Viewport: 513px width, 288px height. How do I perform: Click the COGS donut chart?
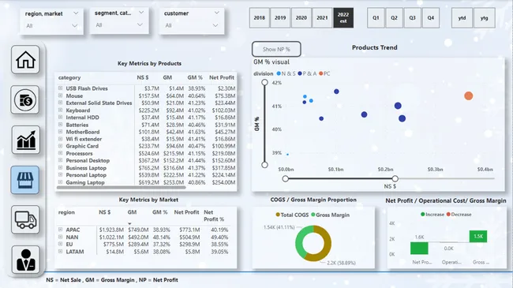[x=313, y=243]
